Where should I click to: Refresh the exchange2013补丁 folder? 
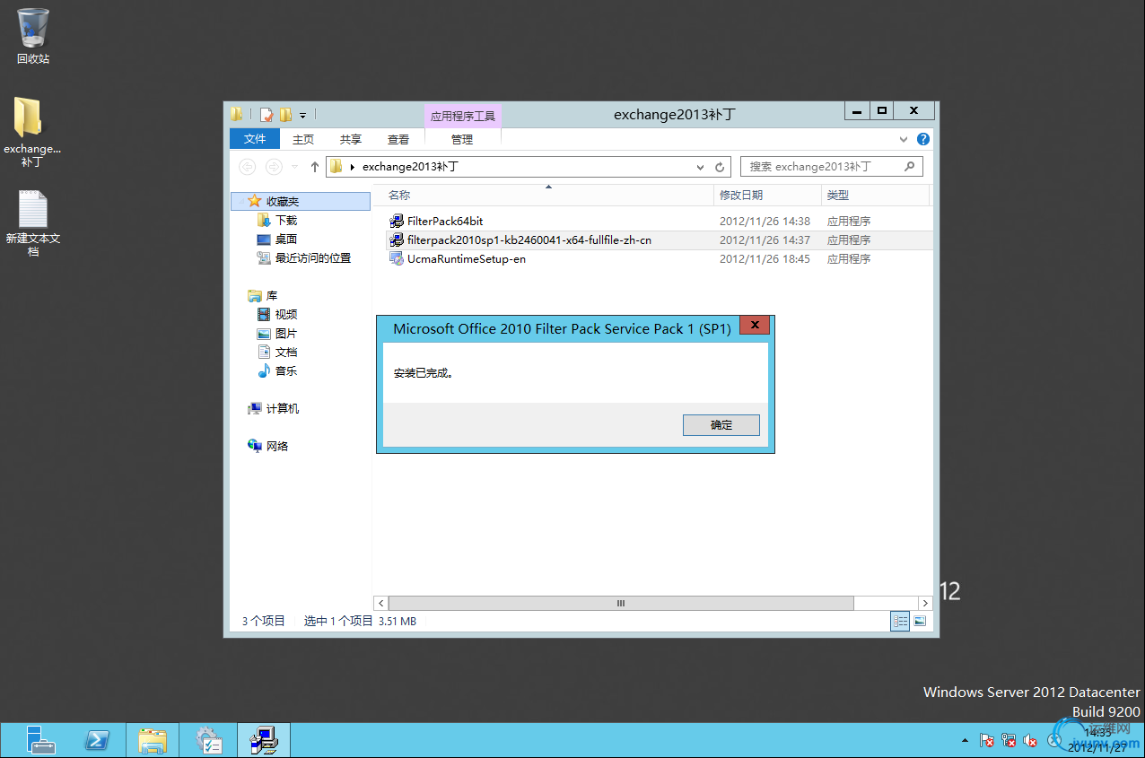point(720,167)
